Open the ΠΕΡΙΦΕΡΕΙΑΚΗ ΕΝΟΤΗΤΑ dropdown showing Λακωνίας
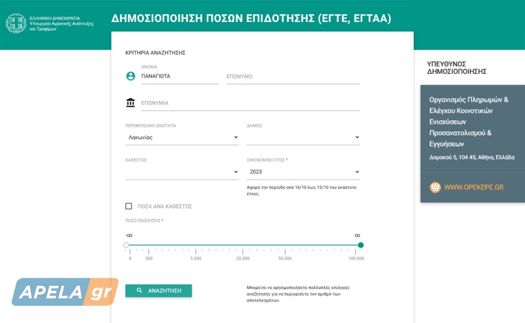Screen dimensions: 525x323 (182, 137)
